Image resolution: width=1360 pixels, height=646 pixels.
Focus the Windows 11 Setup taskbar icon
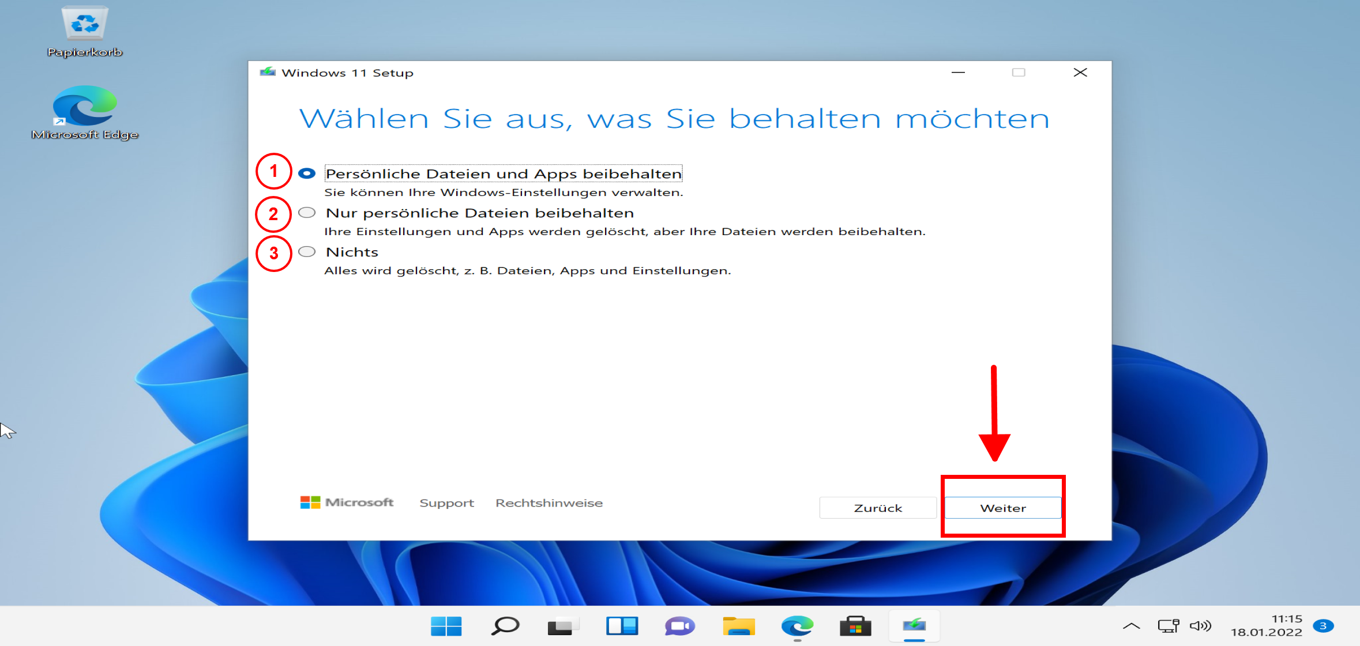coord(915,626)
